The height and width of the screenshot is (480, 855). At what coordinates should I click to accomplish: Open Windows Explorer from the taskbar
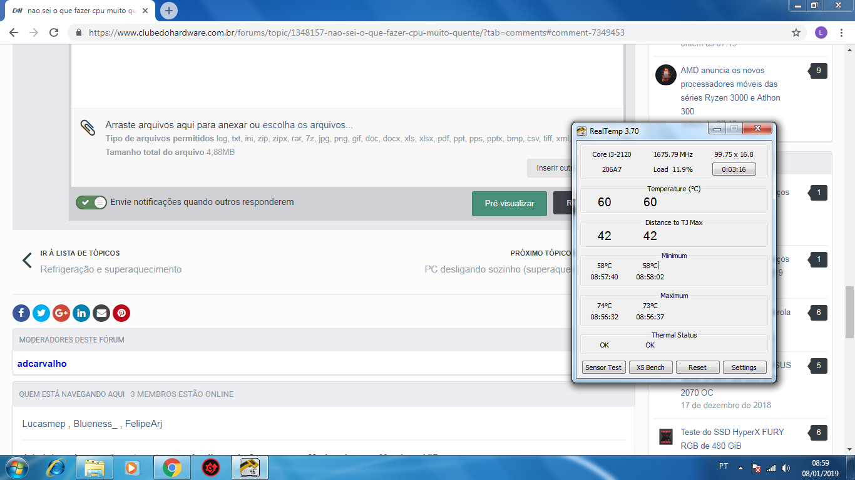pos(95,467)
